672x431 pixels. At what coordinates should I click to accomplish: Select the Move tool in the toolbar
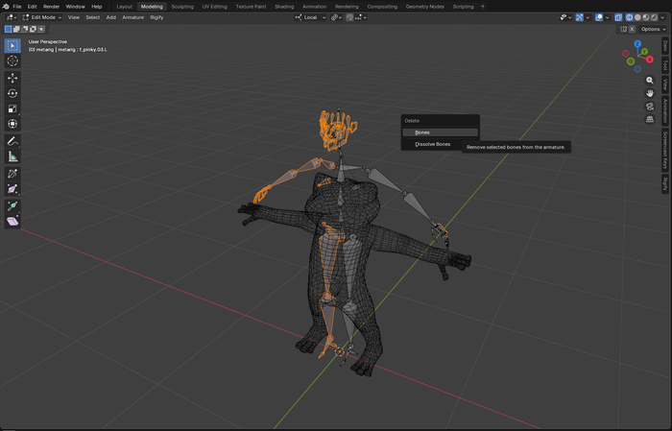[12, 78]
